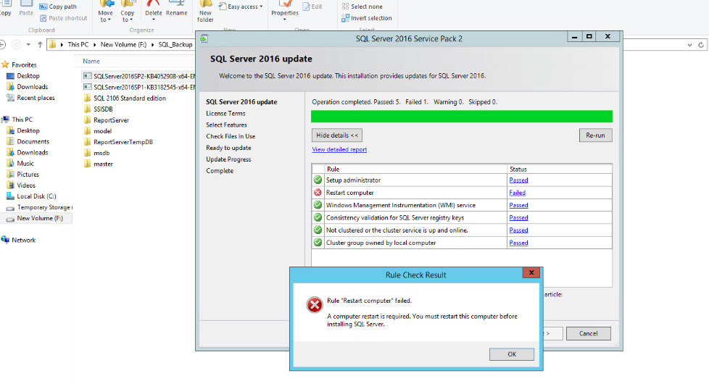This screenshot has height=389, width=709.
Task: Click Hide details button
Action: (x=337, y=135)
